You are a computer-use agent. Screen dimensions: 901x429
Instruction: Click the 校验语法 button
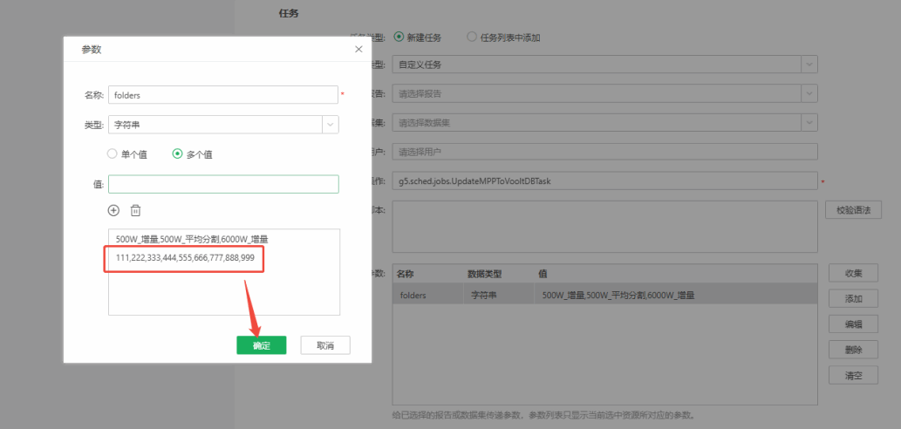[x=853, y=210]
